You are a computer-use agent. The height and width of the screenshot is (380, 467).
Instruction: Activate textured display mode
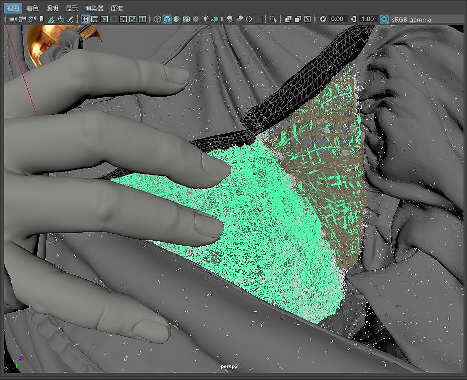pos(196,19)
